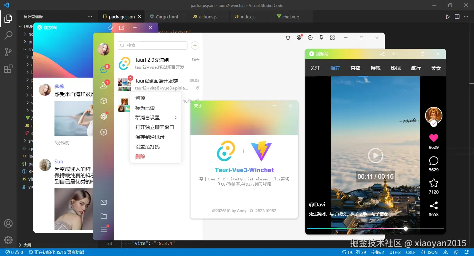The width and height of the screenshot is (474, 256).
Task: Choose 保存到通讯录 menu item
Action: [x=156, y=137]
